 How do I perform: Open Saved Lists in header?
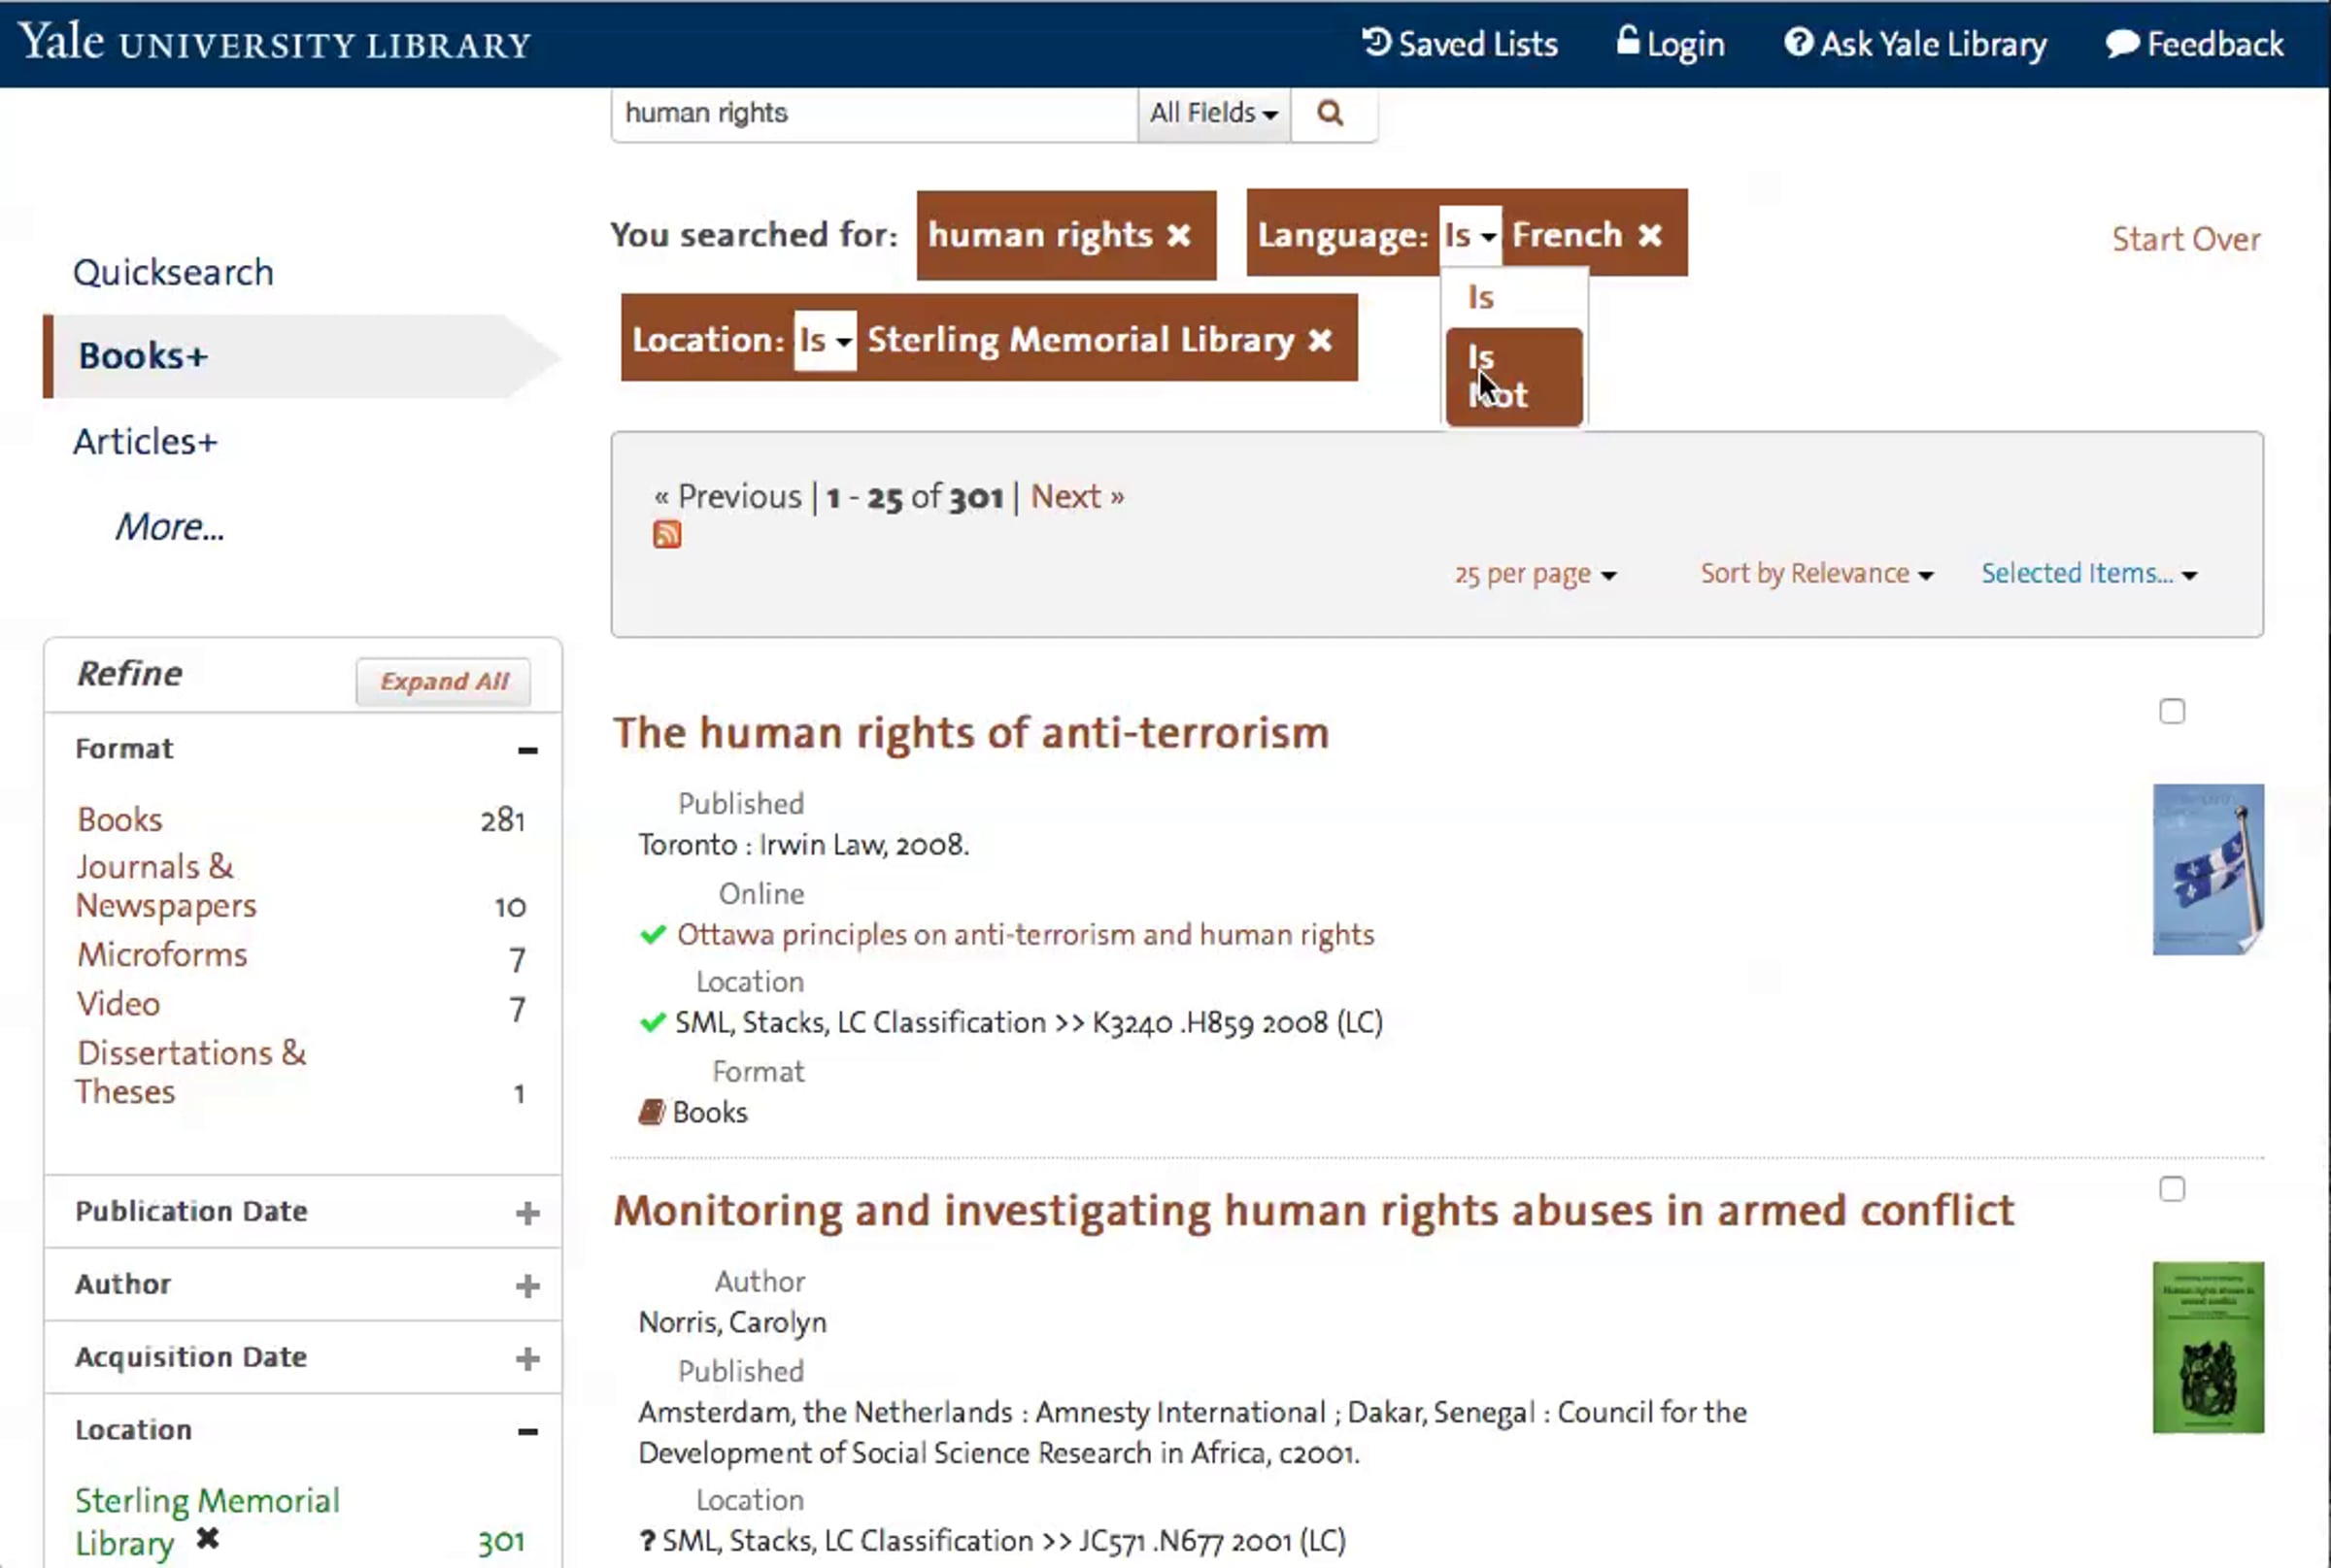pyautogui.click(x=1460, y=44)
